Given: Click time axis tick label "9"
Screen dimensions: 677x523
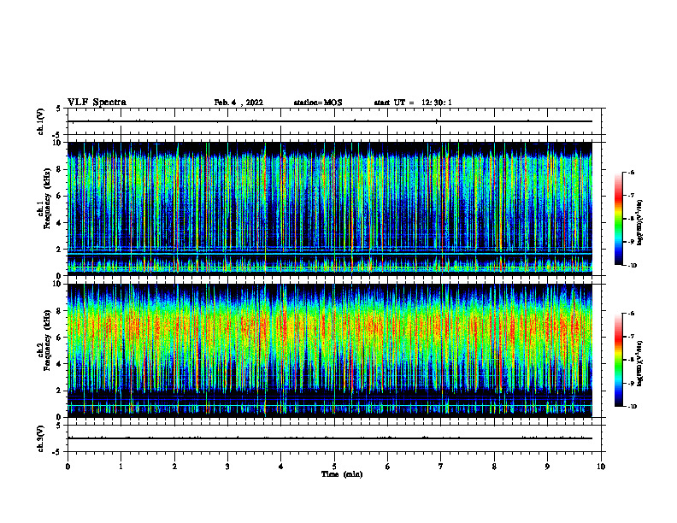Looking at the screenshot, I should [547, 467].
